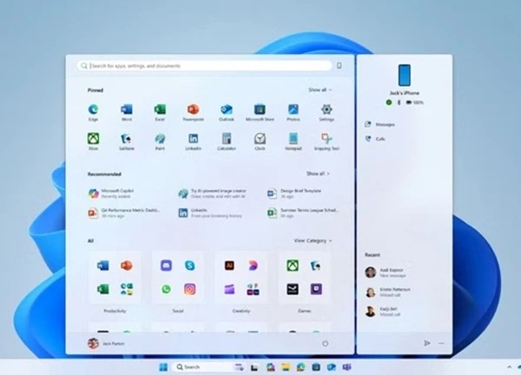Open Outlook from the taskbar
Screen dimensions: 521x375
click(x=332, y=367)
